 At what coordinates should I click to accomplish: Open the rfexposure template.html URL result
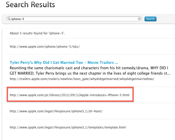68,127
